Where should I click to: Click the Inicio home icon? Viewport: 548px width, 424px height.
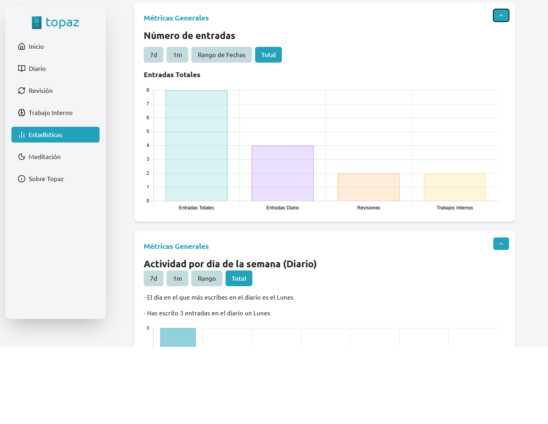pyautogui.click(x=22, y=46)
